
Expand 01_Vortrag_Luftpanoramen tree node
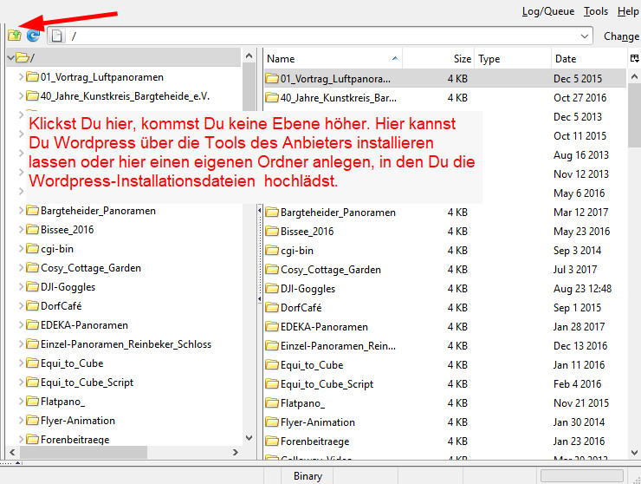pyautogui.click(x=21, y=77)
